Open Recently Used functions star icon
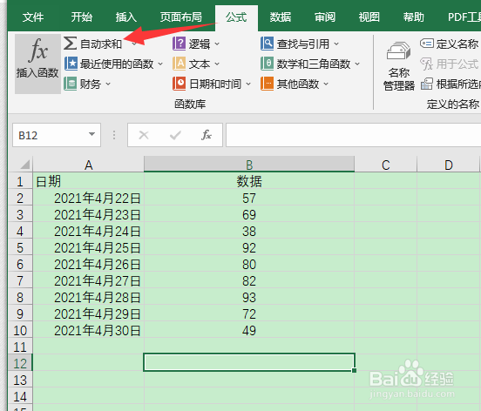The image size is (481, 411). click(71, 64)
